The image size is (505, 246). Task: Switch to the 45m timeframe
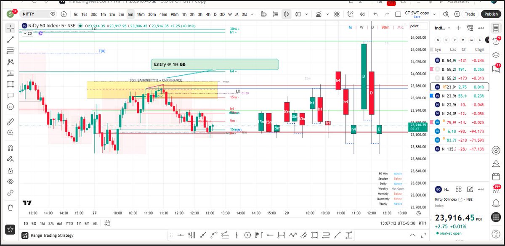tap(163, 14)
